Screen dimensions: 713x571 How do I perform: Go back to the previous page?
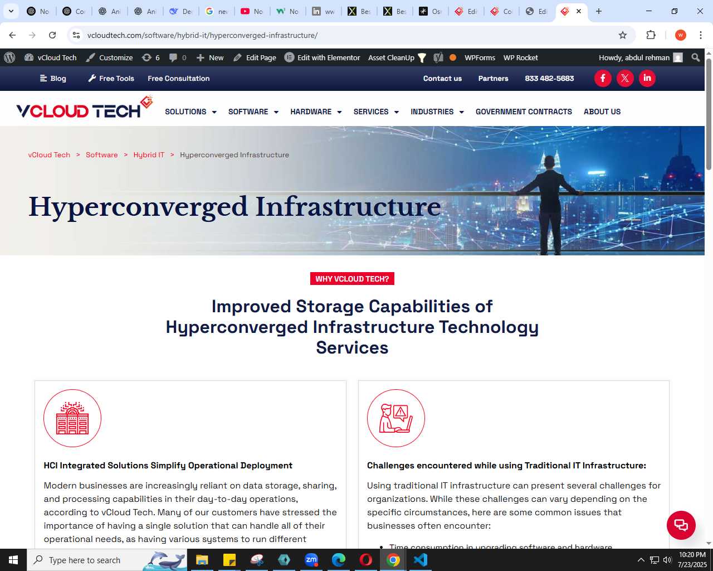click(x=12, y=35)
